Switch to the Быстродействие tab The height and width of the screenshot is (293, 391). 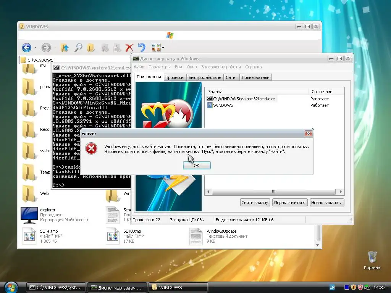[x=205, y=77]
